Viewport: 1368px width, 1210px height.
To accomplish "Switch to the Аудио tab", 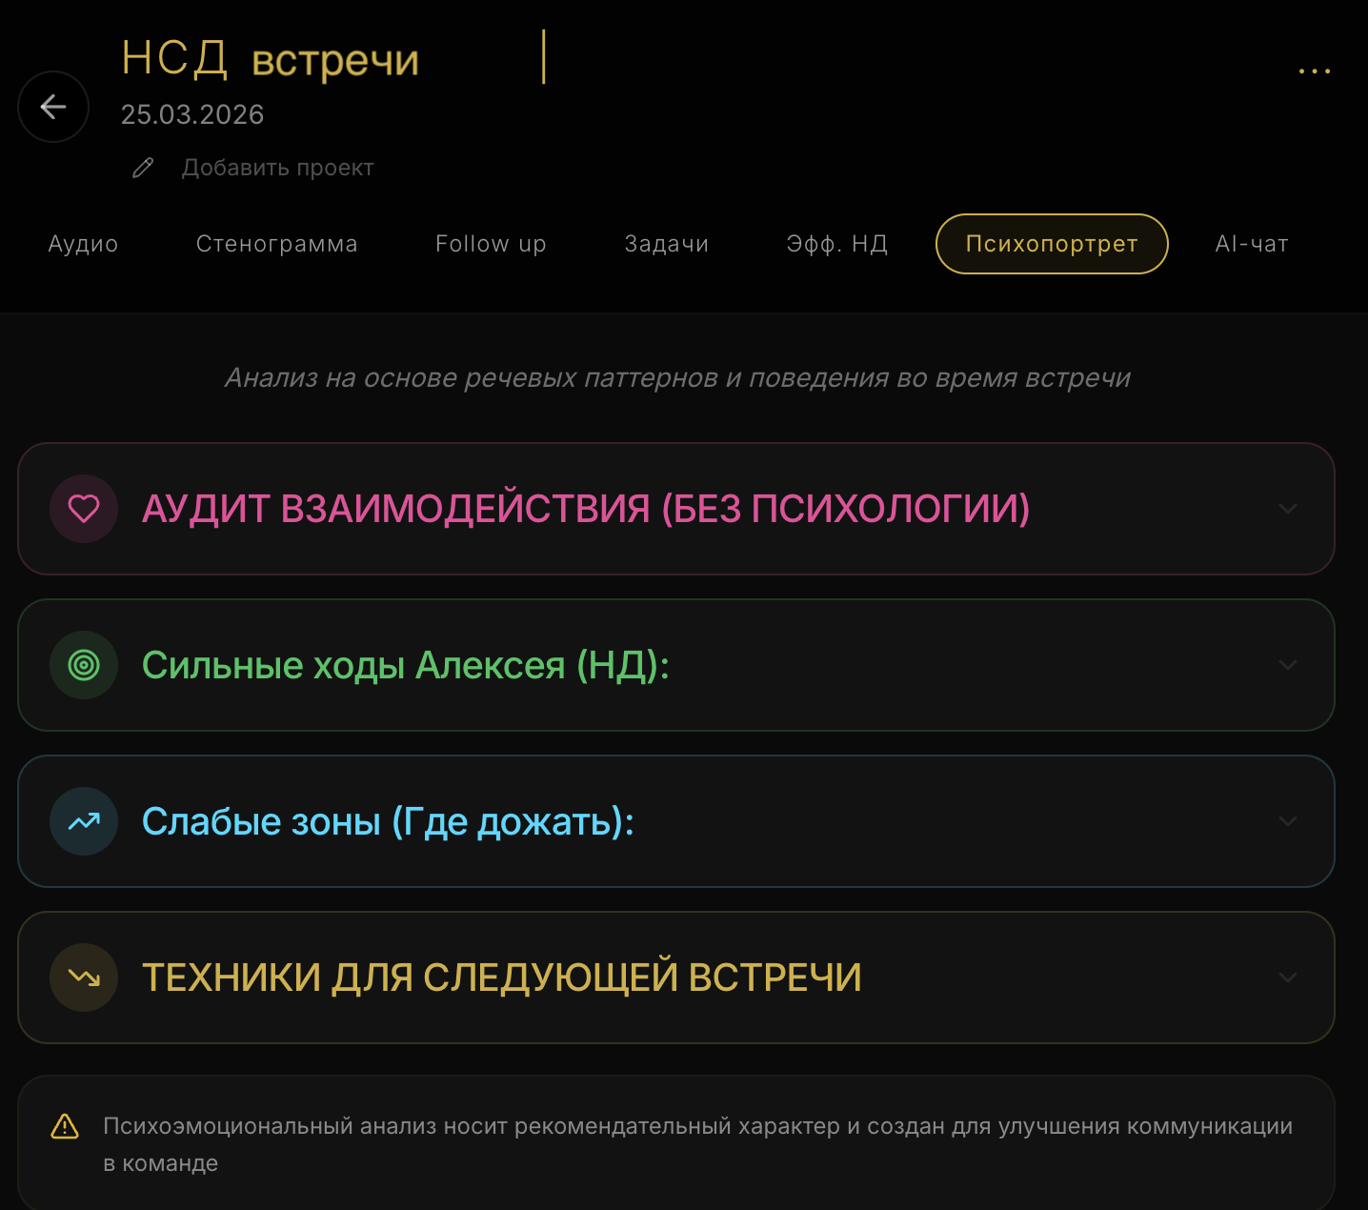I will 82,244.
